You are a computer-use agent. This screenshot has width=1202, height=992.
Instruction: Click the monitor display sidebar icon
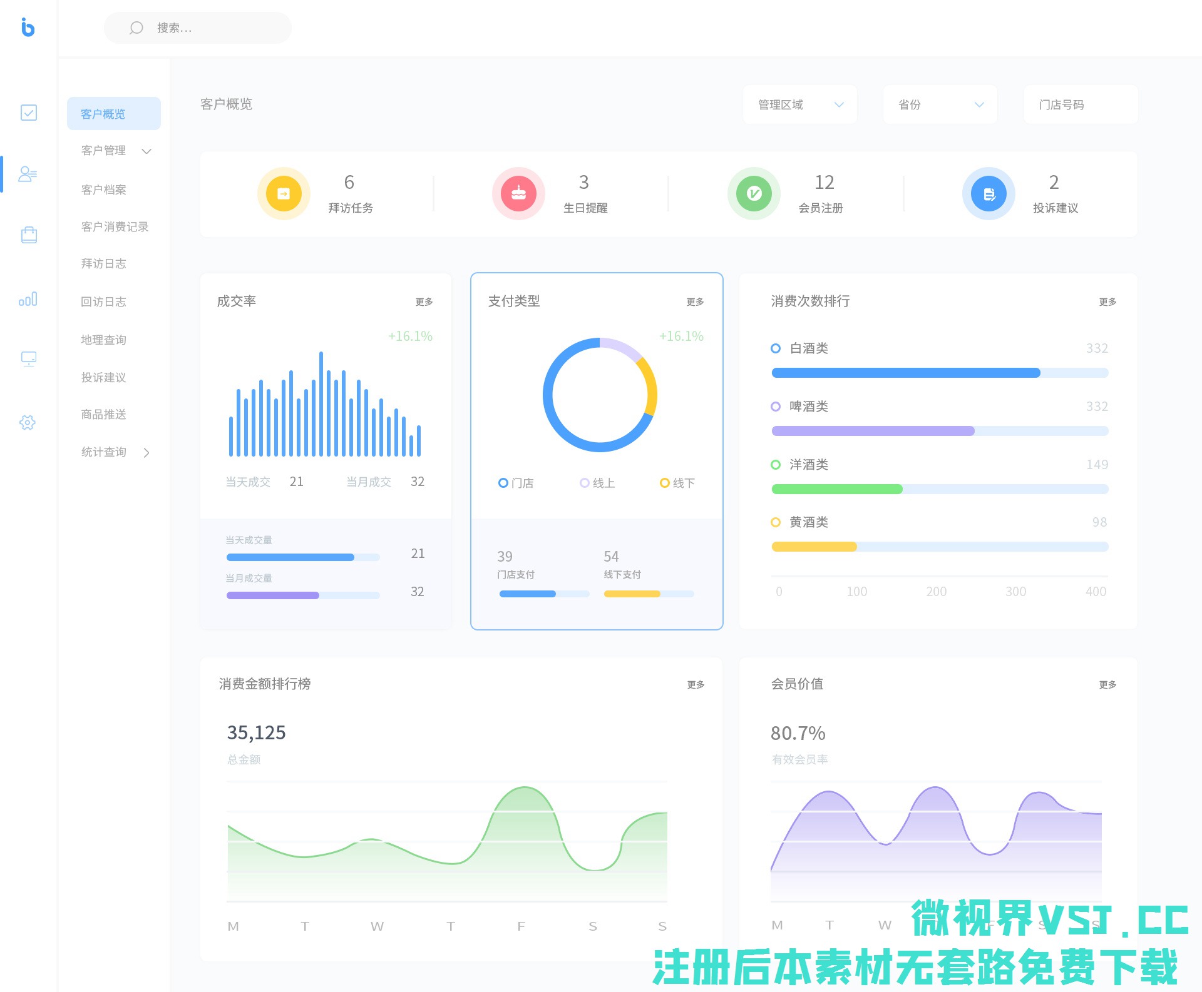click(29, 358)
